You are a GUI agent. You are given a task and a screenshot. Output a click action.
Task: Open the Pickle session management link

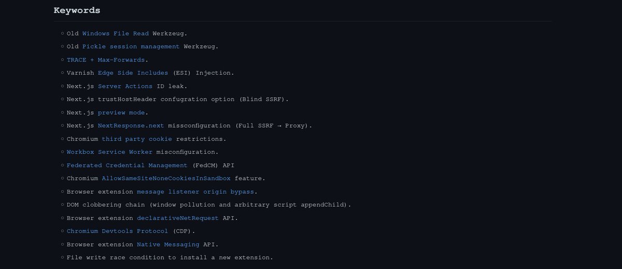pos(131,47)
